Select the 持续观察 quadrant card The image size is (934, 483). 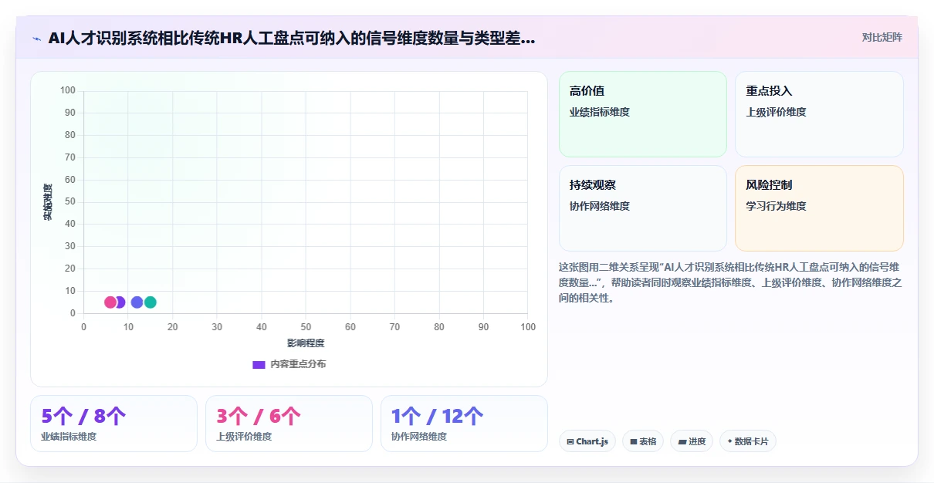coord(643,208)
